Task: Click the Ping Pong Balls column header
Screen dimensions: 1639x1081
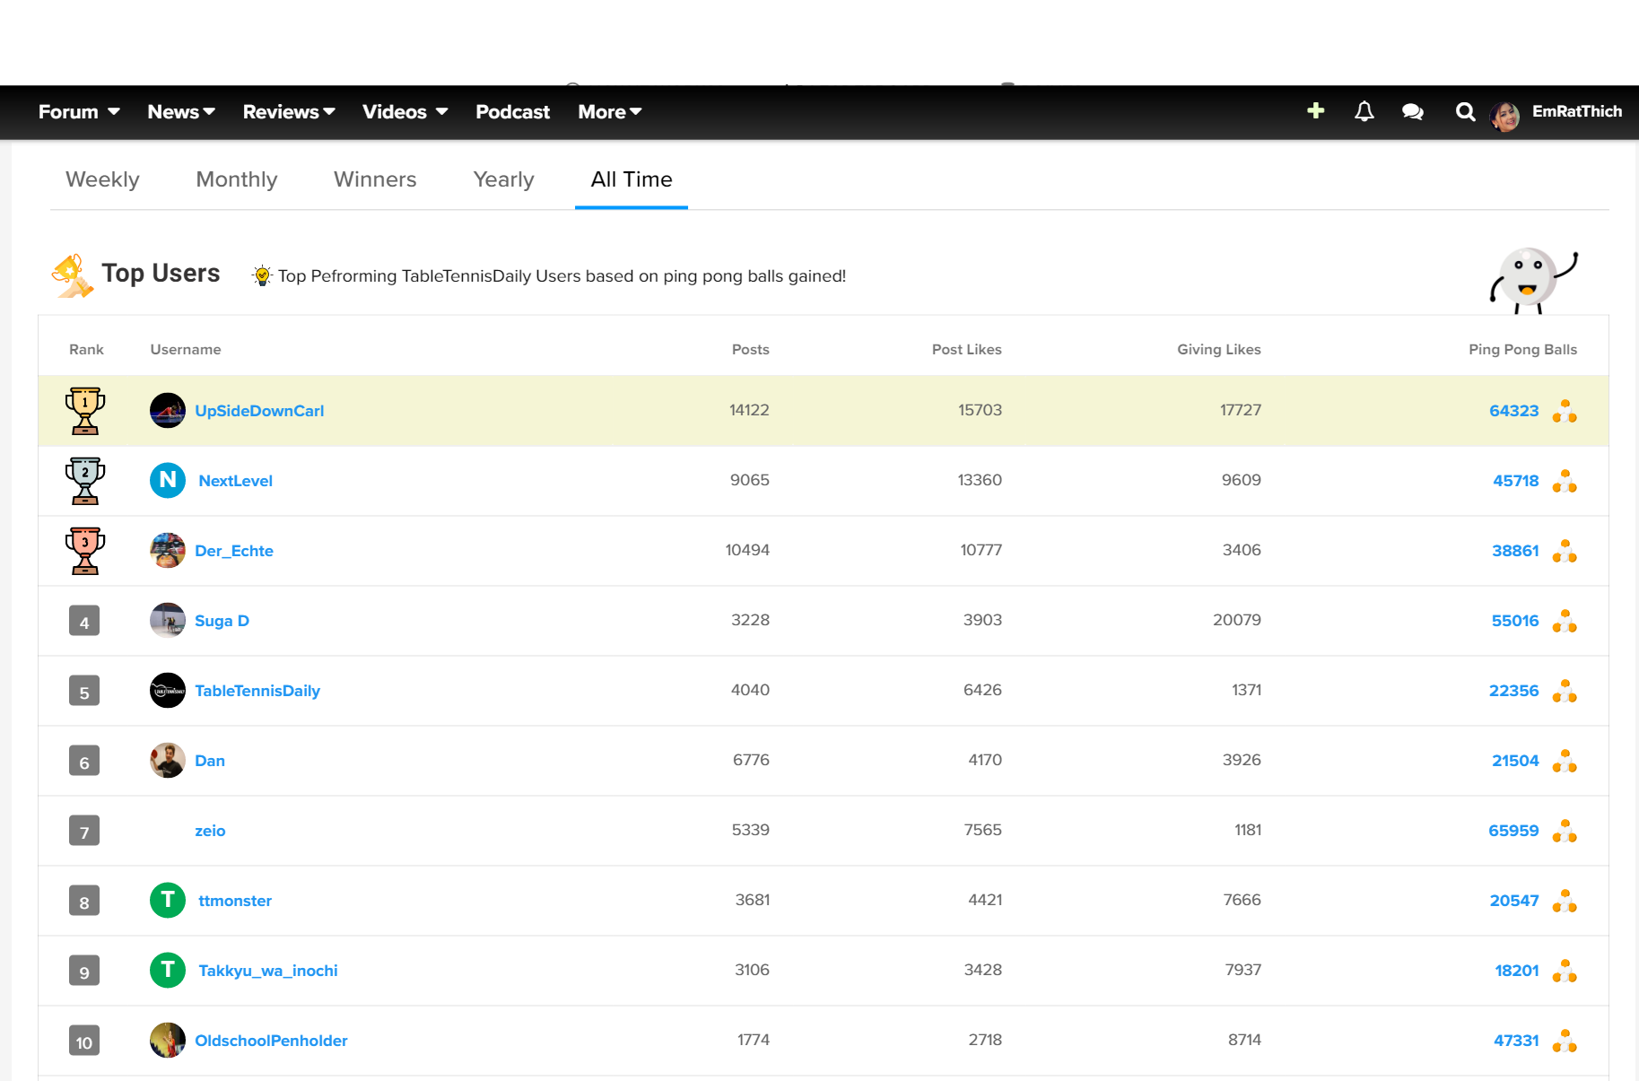Action: click(x=1522, y=349)
